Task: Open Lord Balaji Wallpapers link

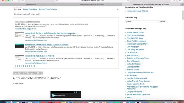Action: pos(135,49)
